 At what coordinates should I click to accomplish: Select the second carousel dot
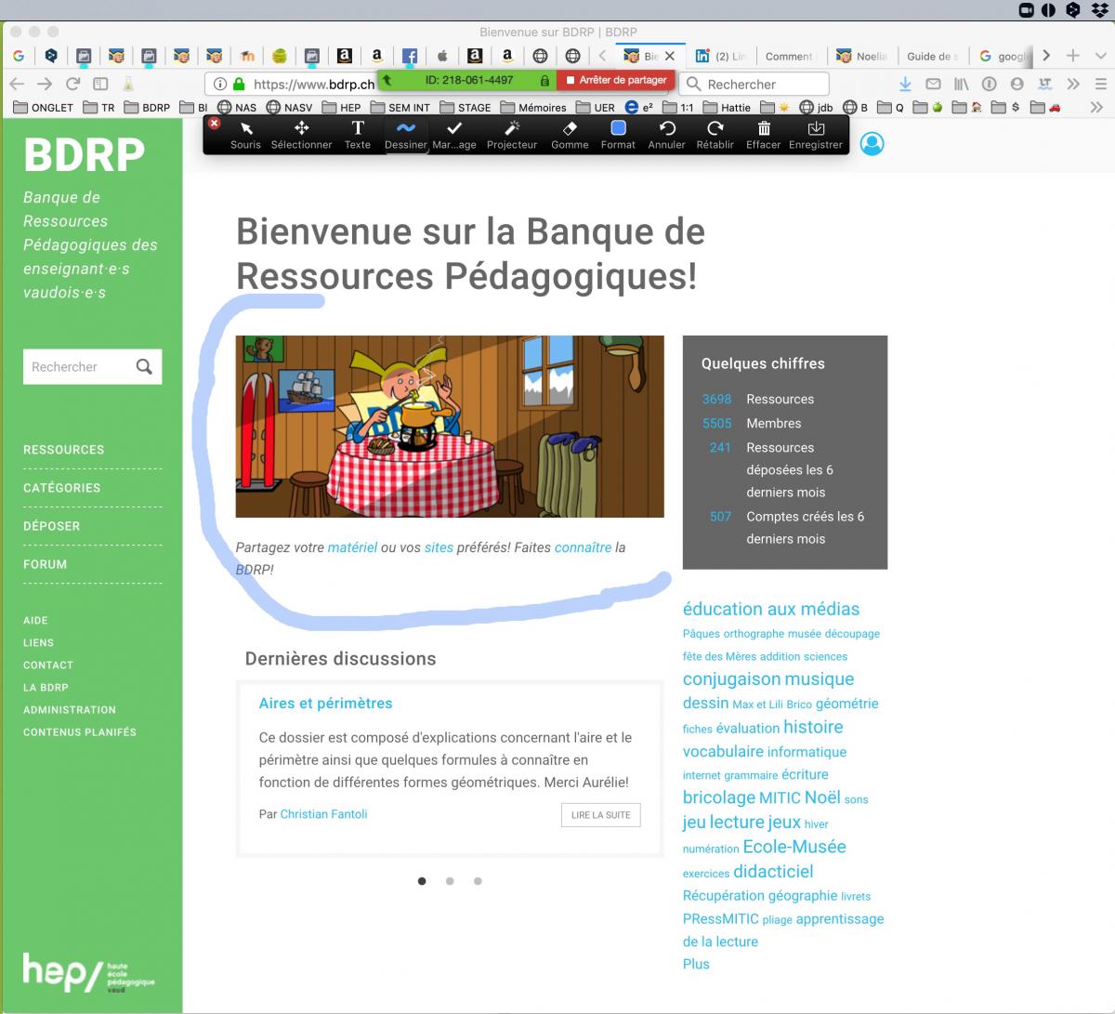pyautogui.click(x=450, y=881)
